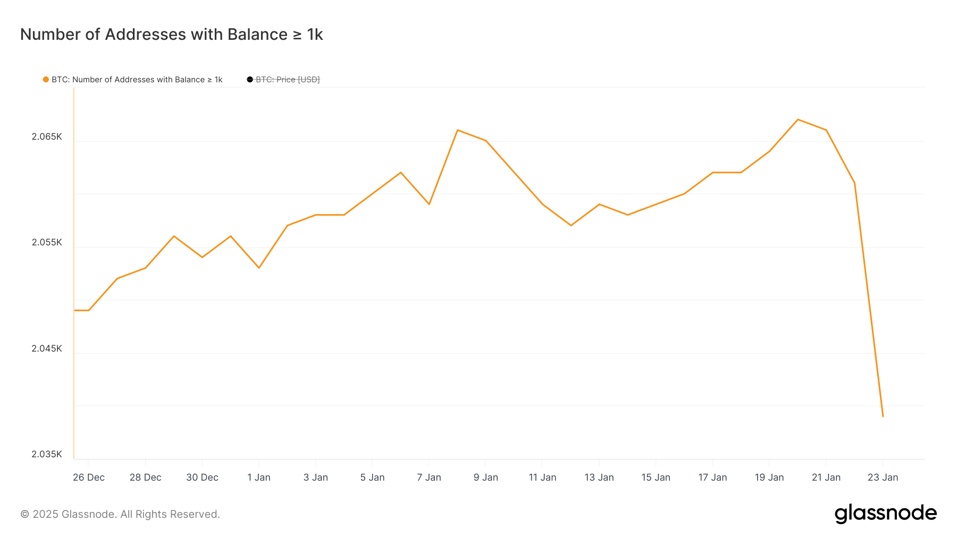Click the 8 Jan peak on the line

457,130
